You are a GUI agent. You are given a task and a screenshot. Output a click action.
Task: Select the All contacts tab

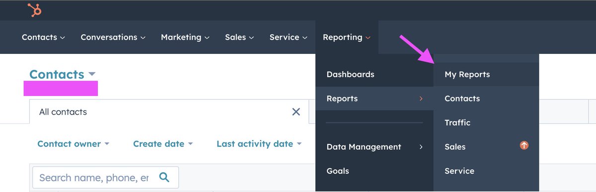point(169,112)
